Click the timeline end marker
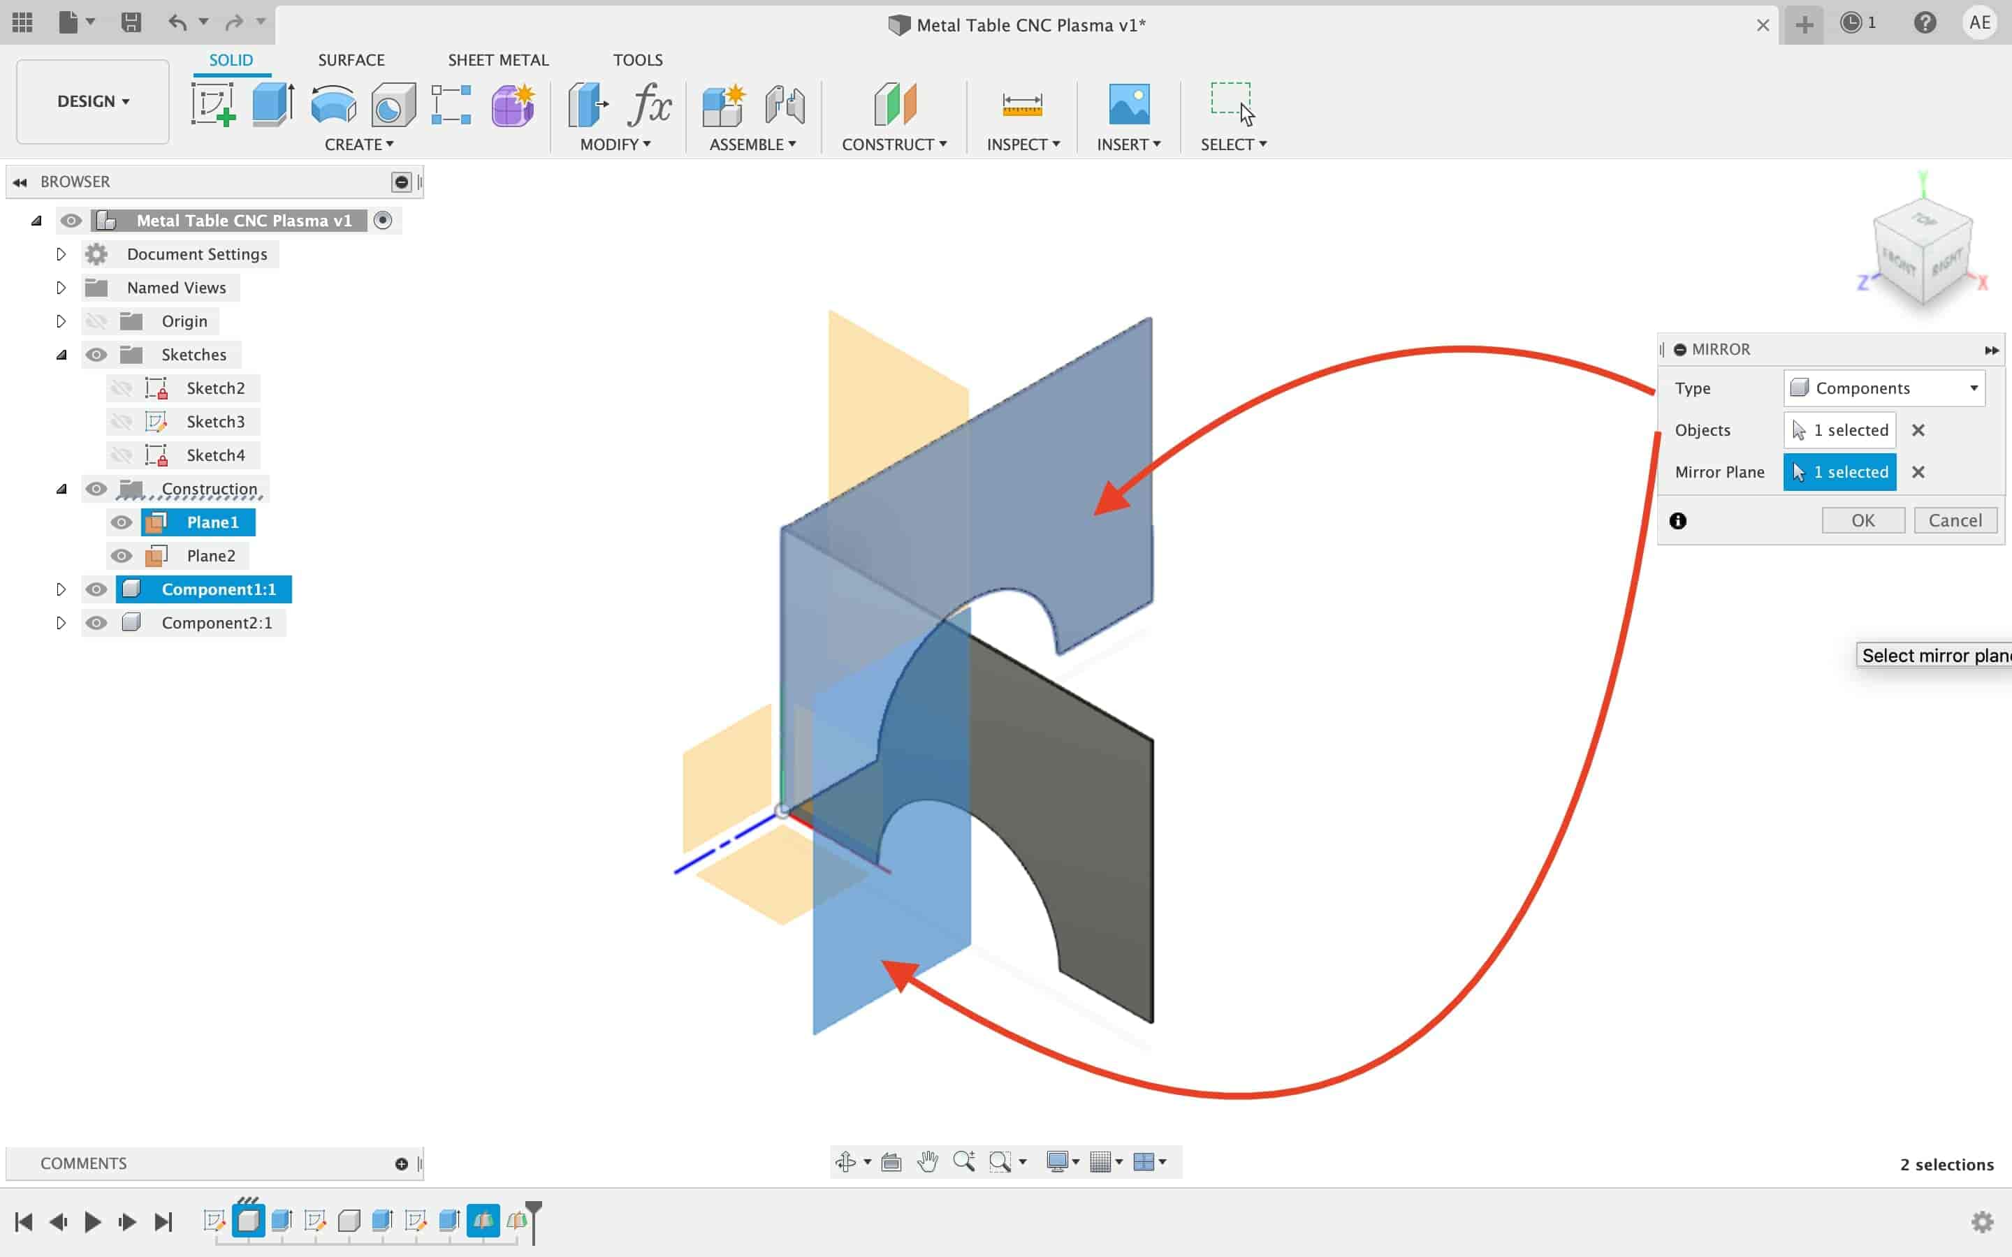Viewport: 2012px width, 1257px height. pyautogui.click(x=534, y=1221)
